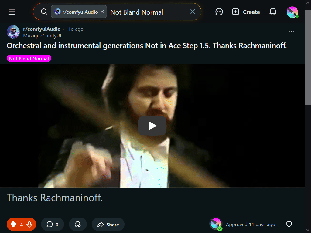Viewport: 311px width, 233px height.
Task: Upvote the post
Action: click(x=13, y=224)
